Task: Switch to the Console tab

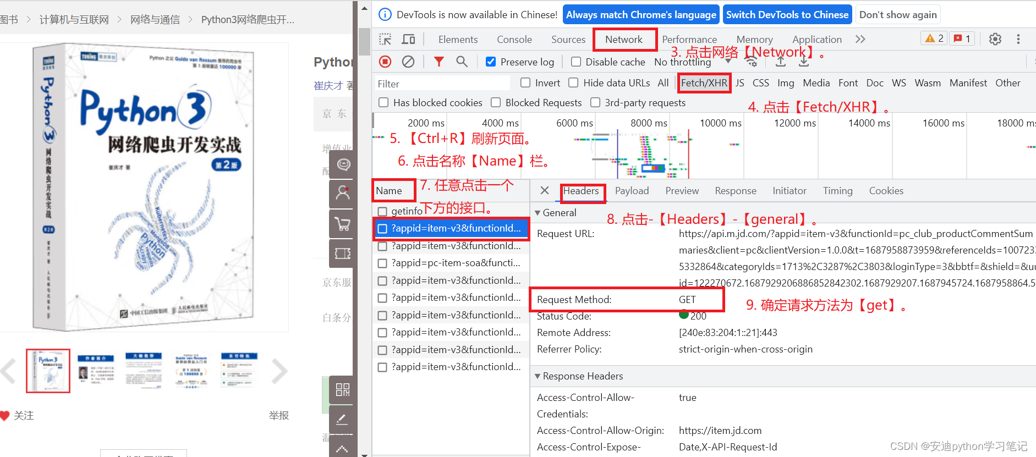Action: coord(514,39)
